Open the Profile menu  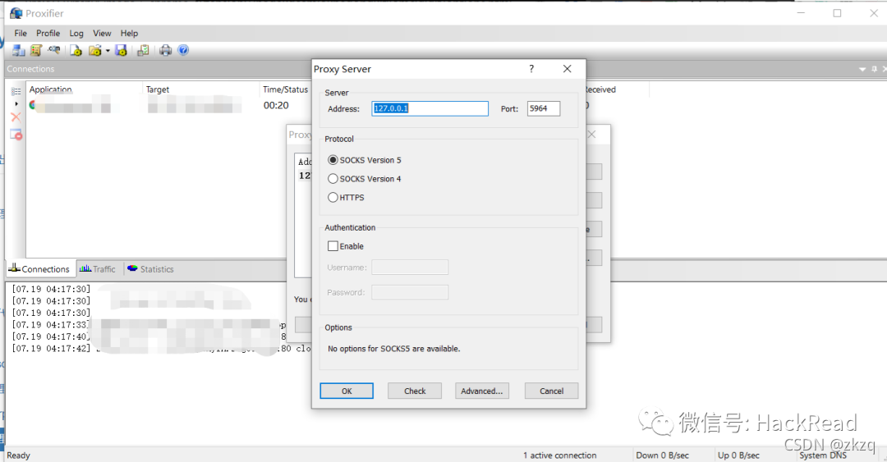(x=48, y=34)
